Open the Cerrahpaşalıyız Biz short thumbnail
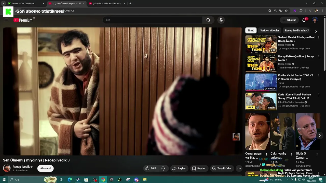This screenshot has height=183, width=326. pyautogui.click(x=257, y=131)
